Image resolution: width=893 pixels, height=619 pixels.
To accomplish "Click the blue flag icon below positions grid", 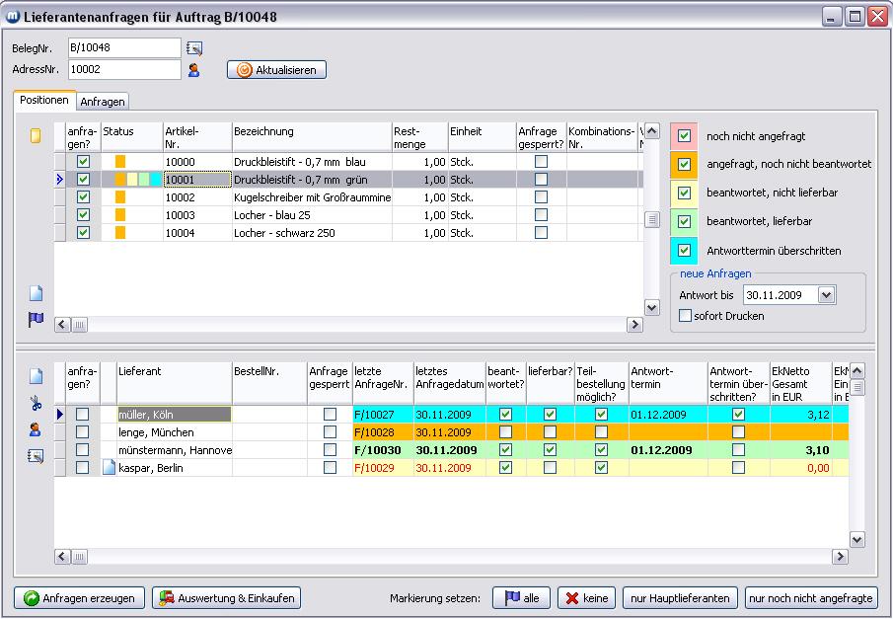I will click(x=36, y=320).
